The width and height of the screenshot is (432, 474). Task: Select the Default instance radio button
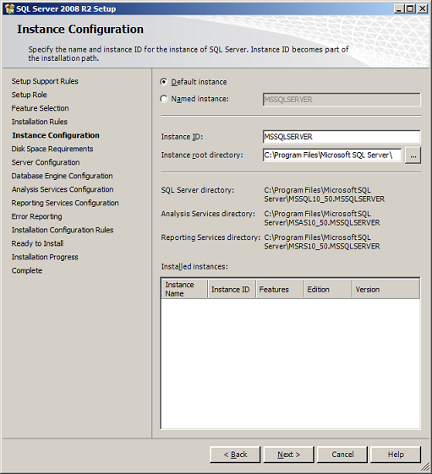click(x=164, y=82)
